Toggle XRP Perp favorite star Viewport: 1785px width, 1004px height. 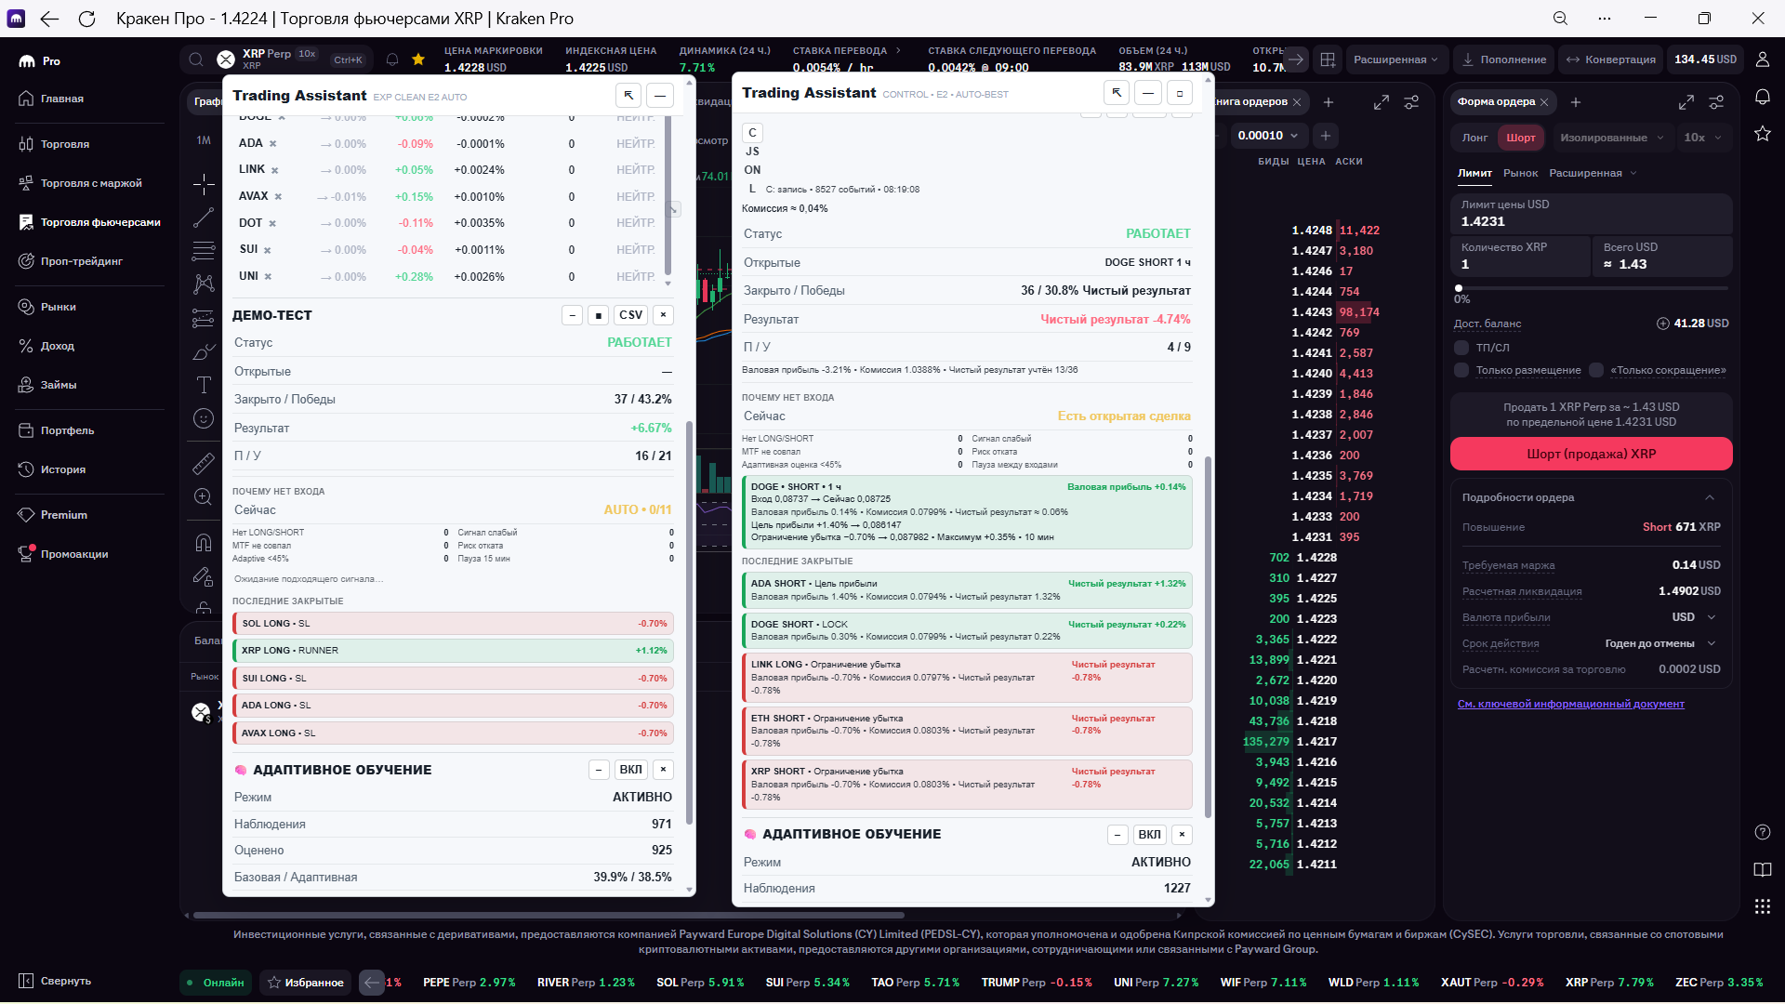pos(418,59)
